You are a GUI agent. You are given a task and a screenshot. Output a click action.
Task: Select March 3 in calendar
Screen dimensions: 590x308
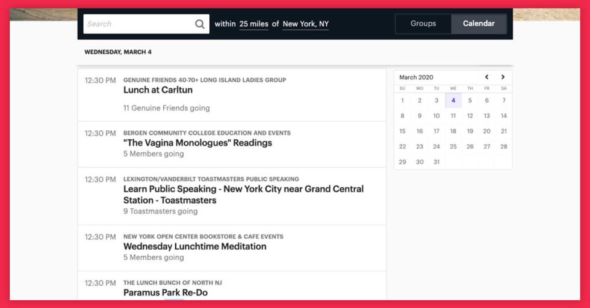click(x=436, y=100)
